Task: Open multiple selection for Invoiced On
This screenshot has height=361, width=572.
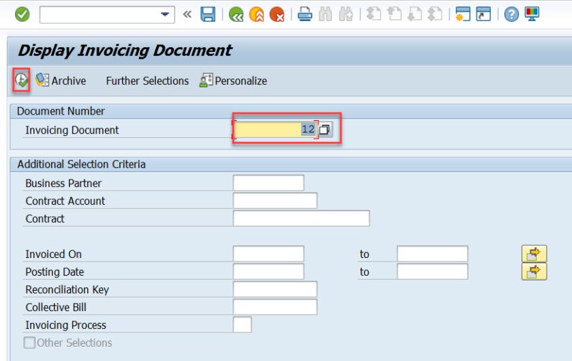Action: 534,254
